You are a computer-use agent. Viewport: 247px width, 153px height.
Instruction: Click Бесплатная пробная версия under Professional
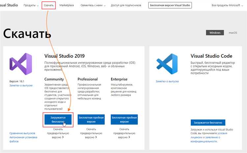[x=91, y=120]
